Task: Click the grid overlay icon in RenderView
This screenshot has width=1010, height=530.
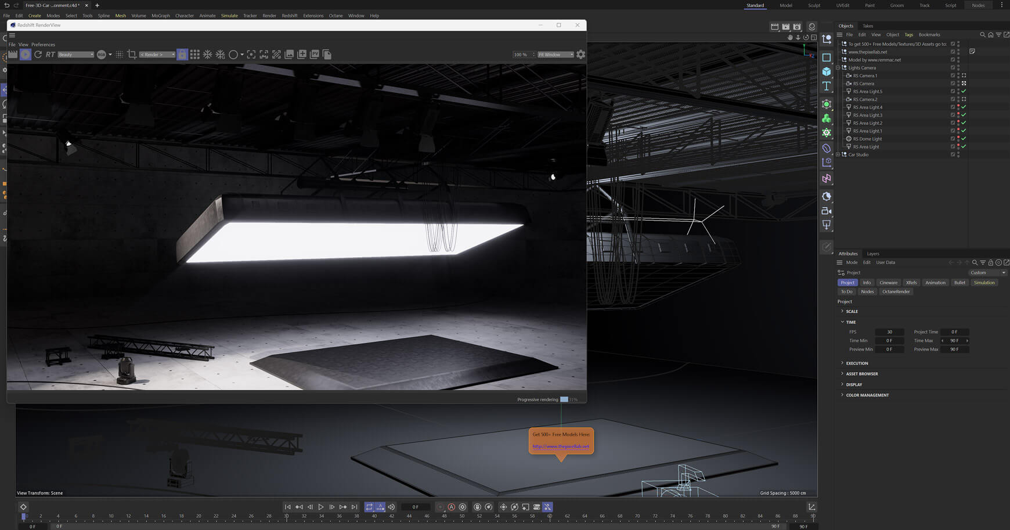Action: [195, 55]
